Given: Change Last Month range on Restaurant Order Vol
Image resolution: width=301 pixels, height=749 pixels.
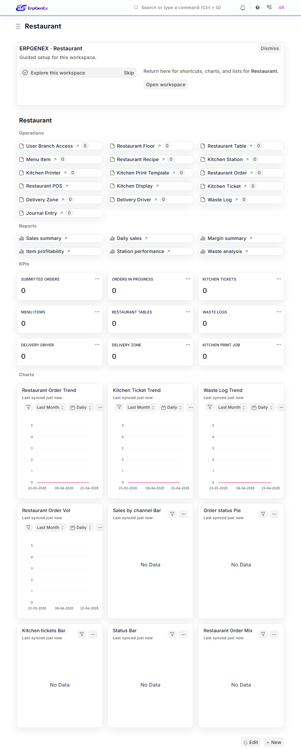Looking at the screenshot, I should [x=50, y=527].
